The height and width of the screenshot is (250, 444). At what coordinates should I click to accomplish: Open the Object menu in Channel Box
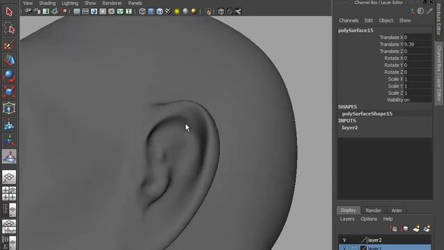[386, 20]
